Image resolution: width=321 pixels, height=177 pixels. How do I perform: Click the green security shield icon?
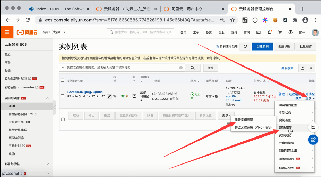pos(123,96)
